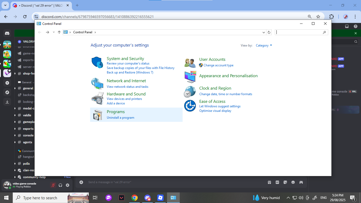The height and width of the screenshot is (203, 361).
Task: Select the VALORANT server icon in Discord
Action: (7, 73)
